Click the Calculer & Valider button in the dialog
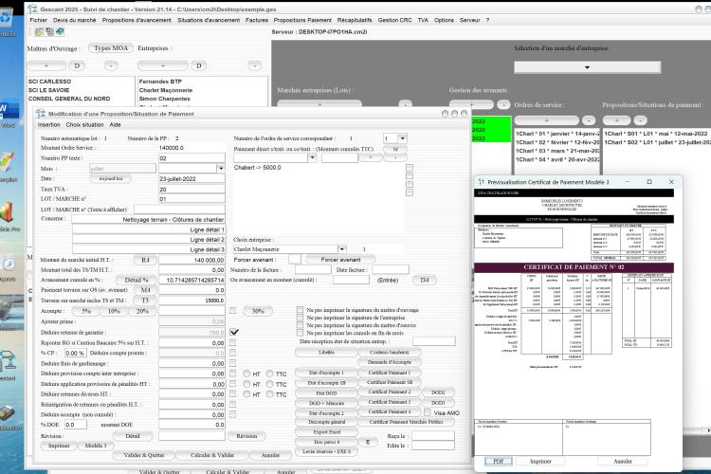The width and height of the screenshot is (711, 474). point(212,455)
